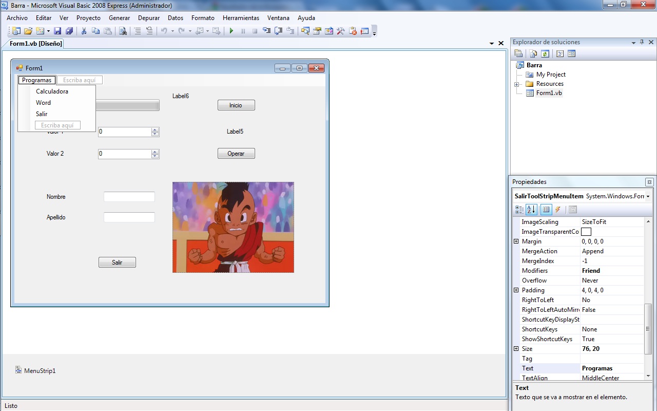Show Events with the lightning bolt icon
Screen dimensions: 657x411
[x=558, y=210]
